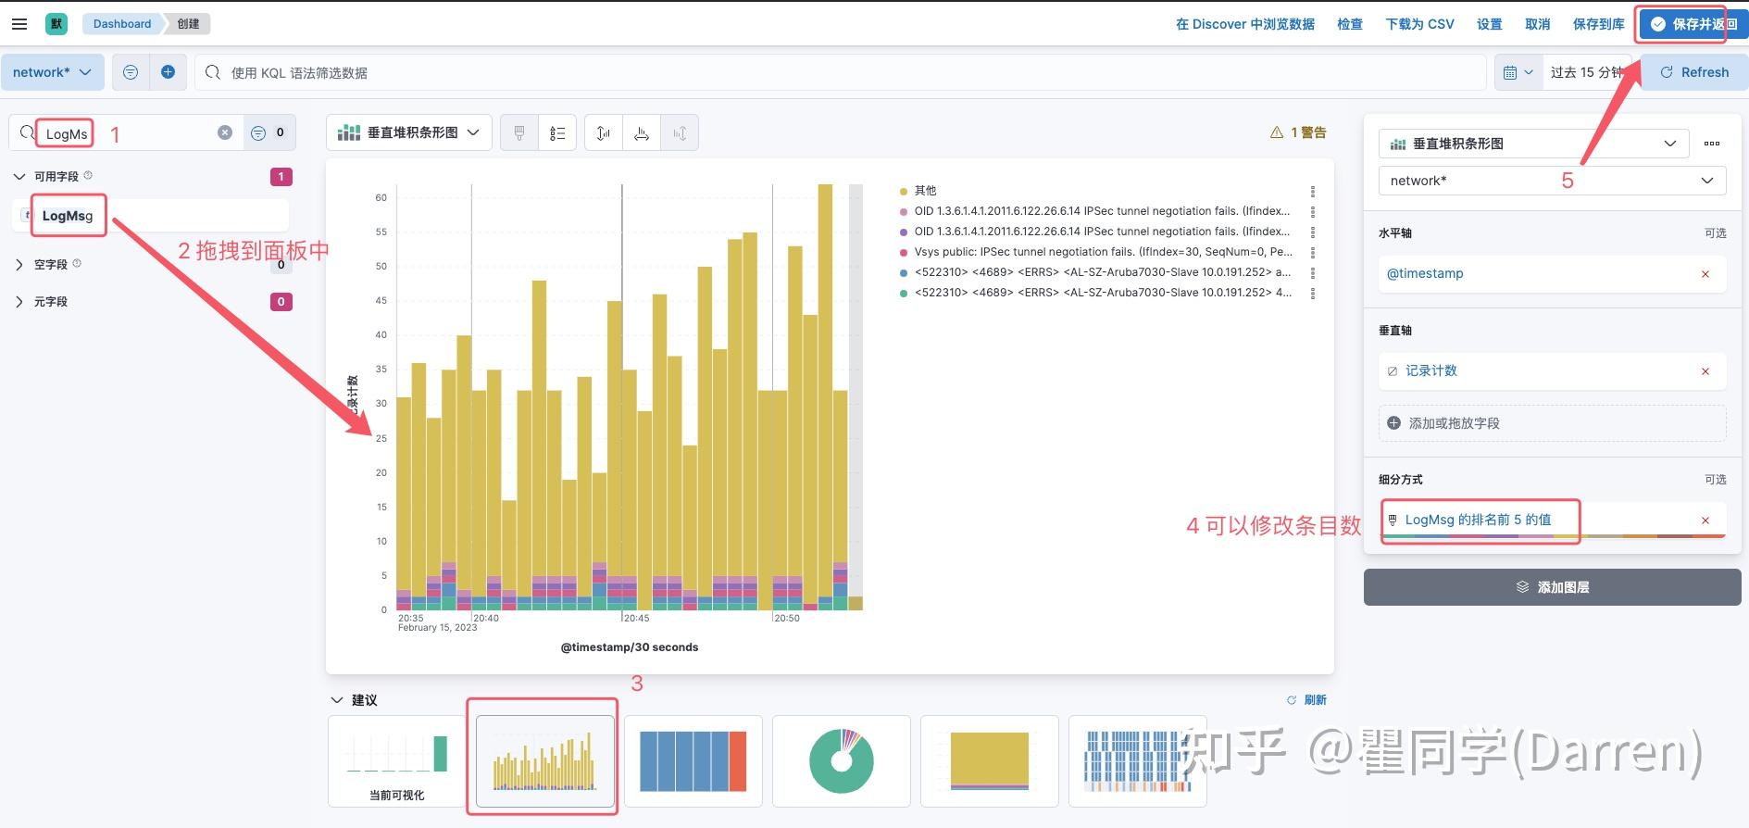Select the blue and red bar suggestion
This screenshot has height=828, width=1749.
pyautogui.click(x=693, y=760)
